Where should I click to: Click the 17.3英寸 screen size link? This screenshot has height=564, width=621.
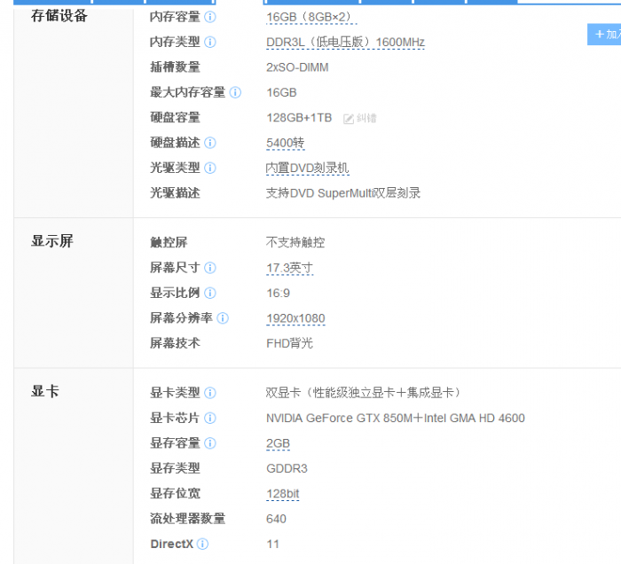289,268
